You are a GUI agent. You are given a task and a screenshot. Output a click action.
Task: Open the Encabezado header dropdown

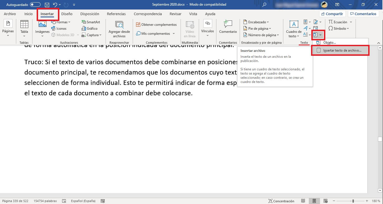(x=256, y=22)
